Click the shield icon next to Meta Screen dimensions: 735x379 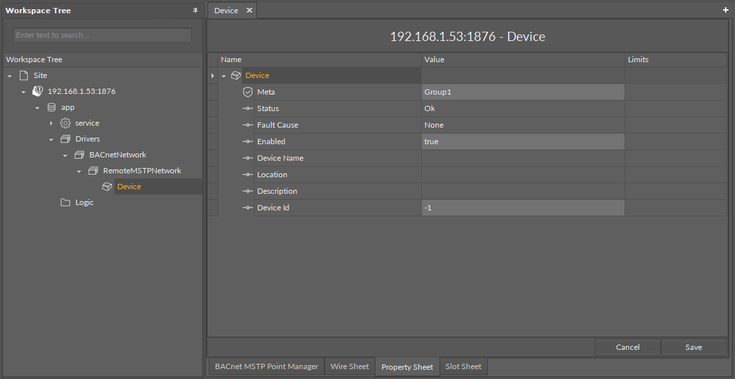pos(248,92)
